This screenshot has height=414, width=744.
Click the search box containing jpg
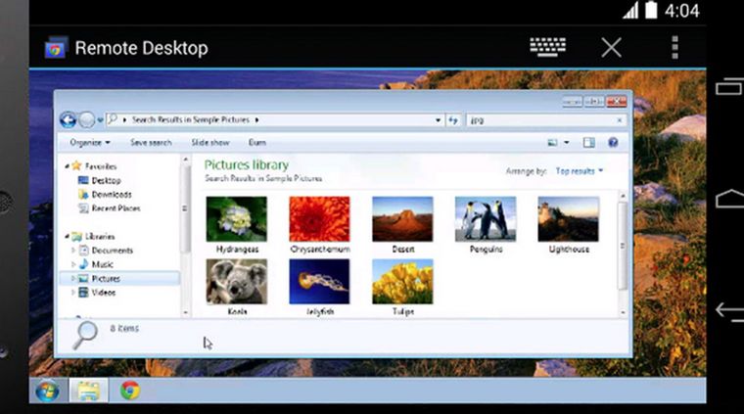(546, 120)
